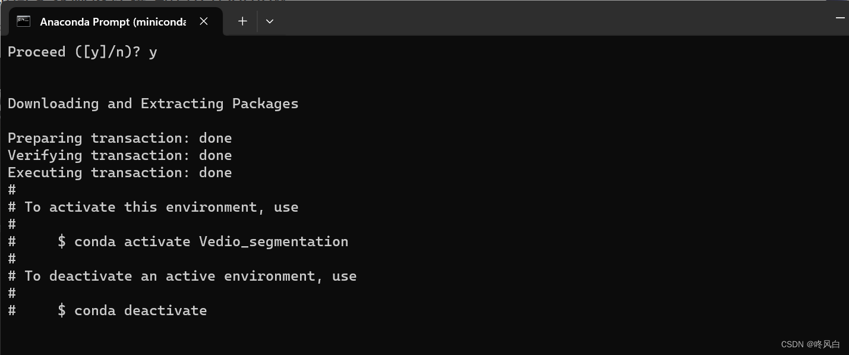Click inside the terminal output area
Image resolution: width=849 pixels, height=355 pixels.
[416, 238]
